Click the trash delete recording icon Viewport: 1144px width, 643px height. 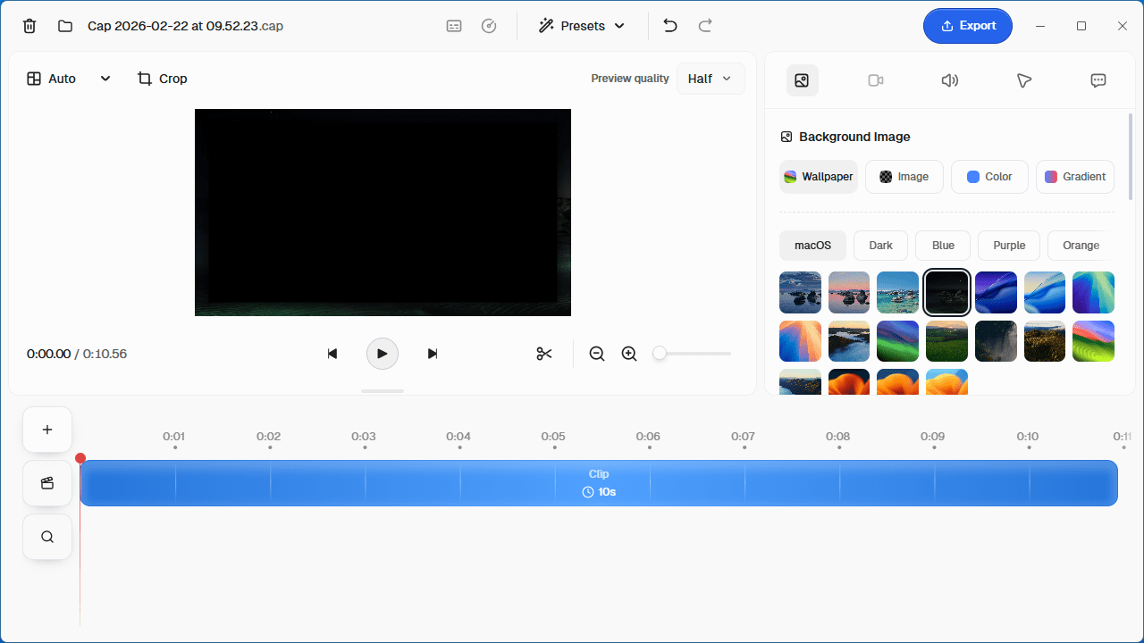point(29,26)
